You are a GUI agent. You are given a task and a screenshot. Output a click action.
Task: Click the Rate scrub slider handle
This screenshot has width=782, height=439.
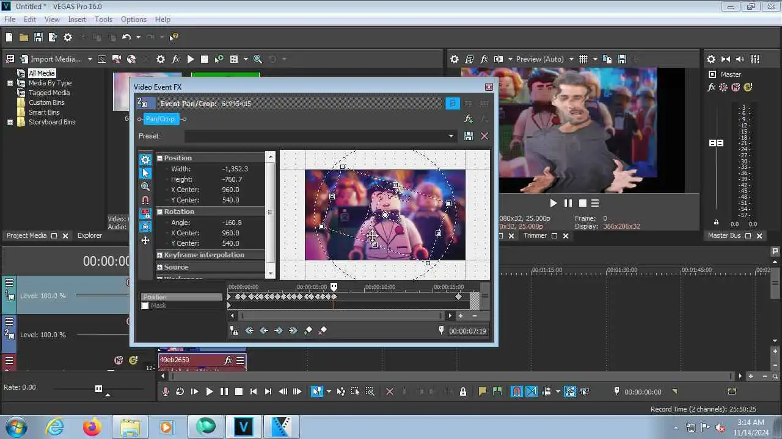click(x=98, y=388)
